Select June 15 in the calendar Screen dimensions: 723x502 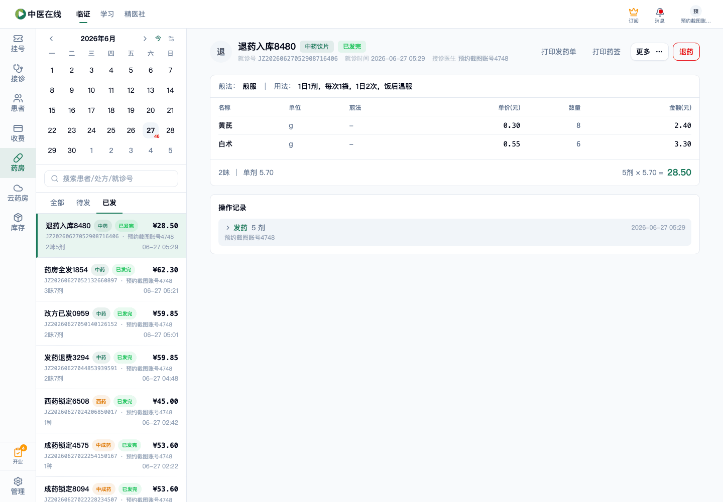pyautogui.click(x=52, y=110)
